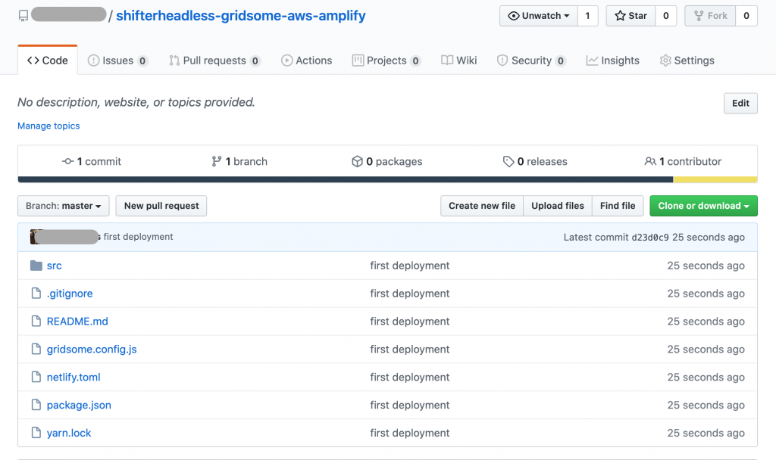
Task: Open the README.md file
Action: click(77, 321)
